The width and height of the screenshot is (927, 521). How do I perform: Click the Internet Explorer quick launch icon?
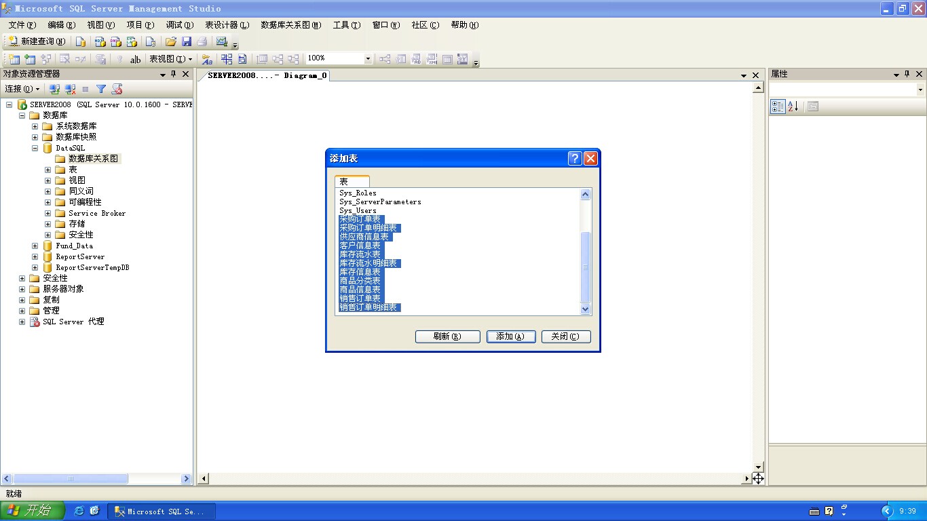[79, 511]
